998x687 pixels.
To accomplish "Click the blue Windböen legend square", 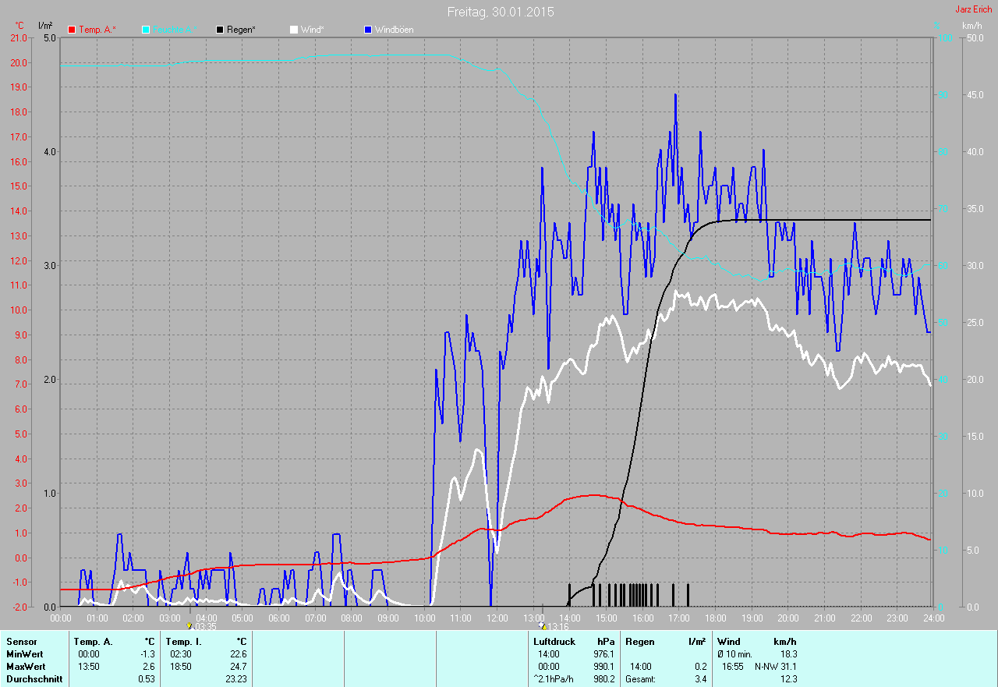I will [x=368, y=30].
